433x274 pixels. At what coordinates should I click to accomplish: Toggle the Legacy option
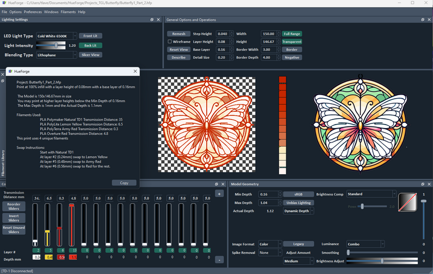pyautogui.click(x=298, y=244)
